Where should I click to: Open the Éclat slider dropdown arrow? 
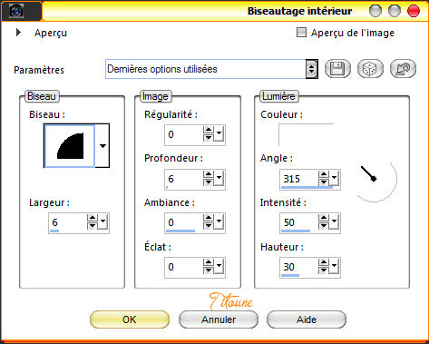tap(219, 267)
